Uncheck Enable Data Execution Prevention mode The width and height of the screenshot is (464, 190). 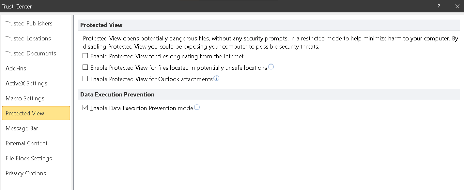click(x=85, y=108)
